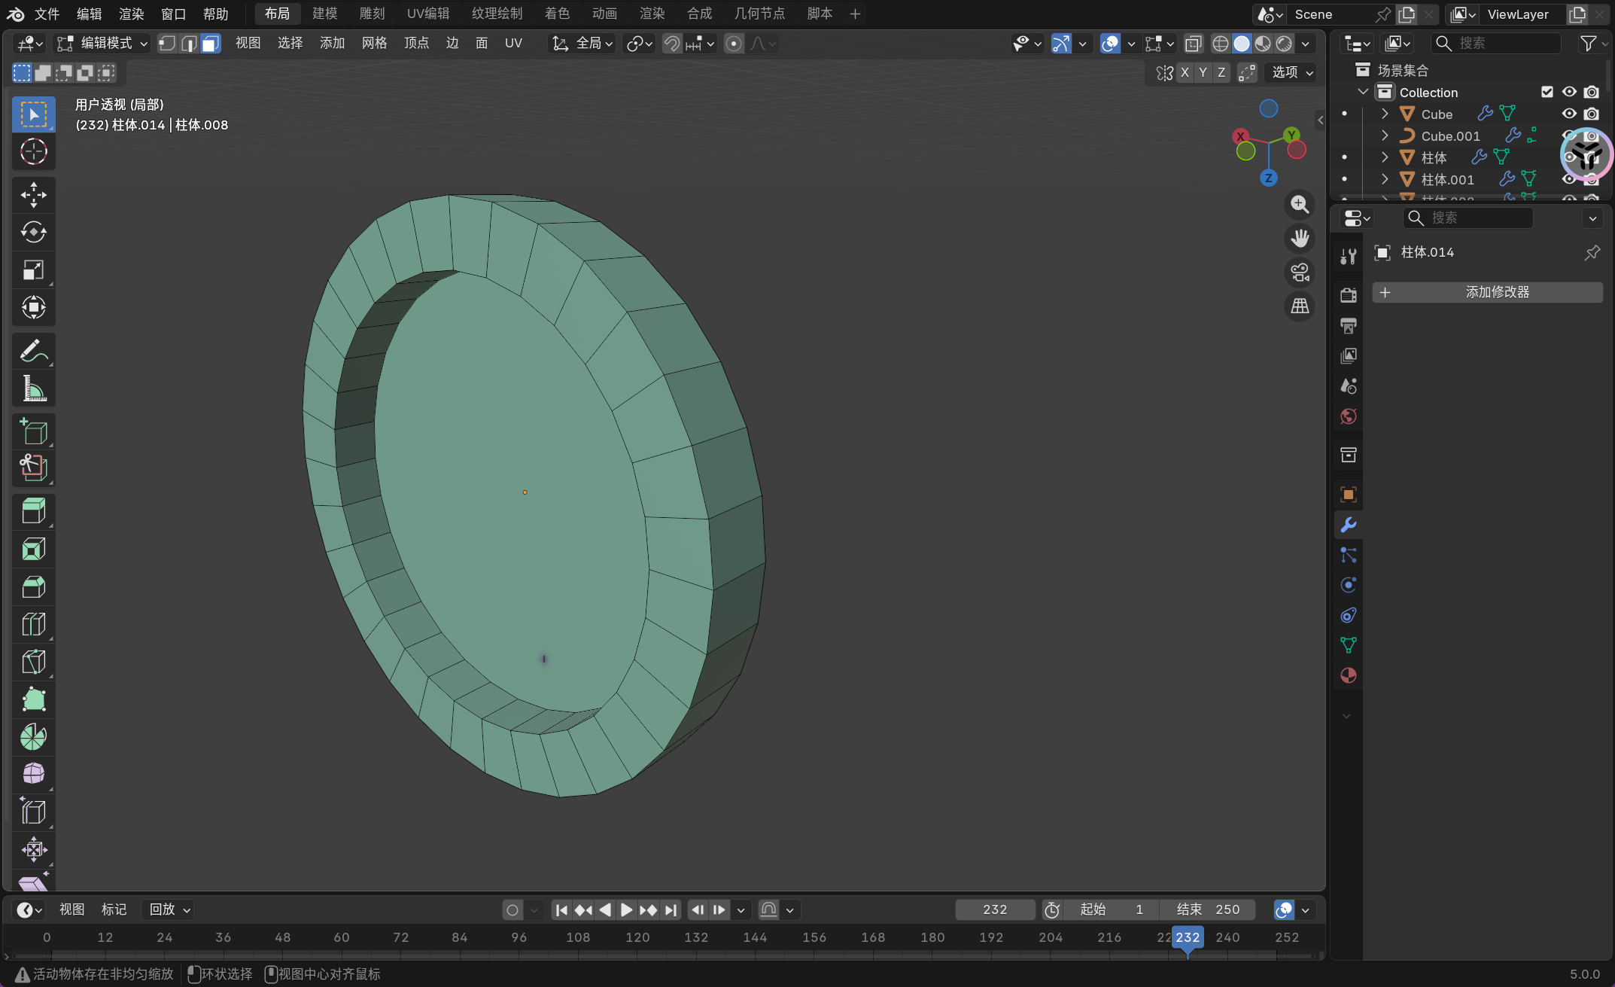Expand the 柱体.001 tree item
The width and height of the screenshot is (1615, 987).
click(x=1384, y=179)
